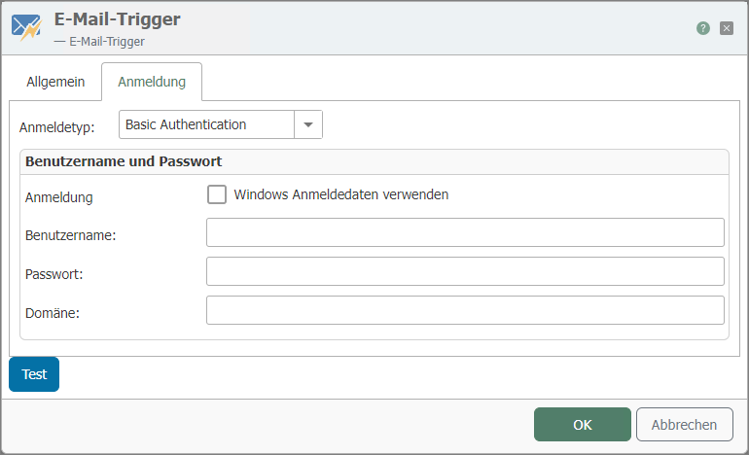Switch to the Allgemein tab
Screen dimensions: 749x455
point(55,82)
